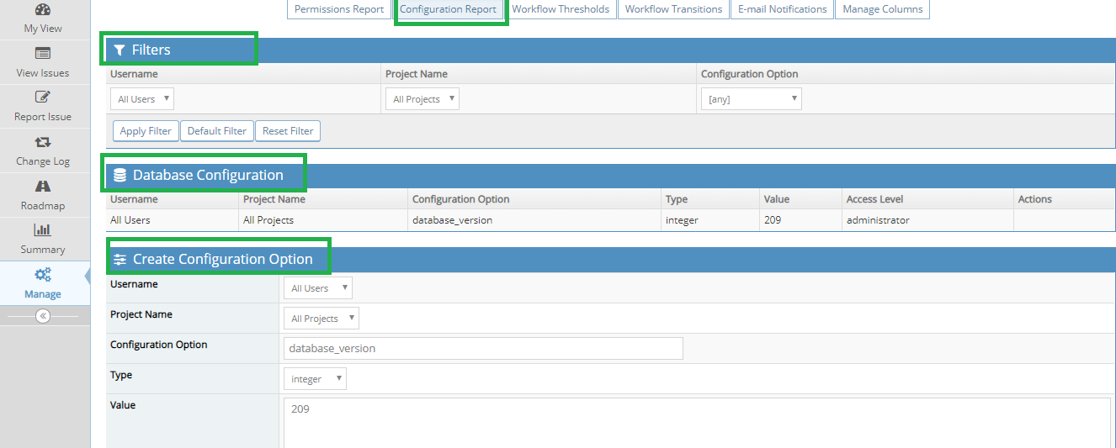1116x448 pixels.
Task: Open the Username filter dropdown
Action: pyautogui.click(x=142, y=99)
